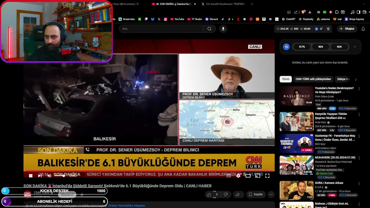Open the adsense bookmark
Screen dimensions: 370x208
coord(323,19)
